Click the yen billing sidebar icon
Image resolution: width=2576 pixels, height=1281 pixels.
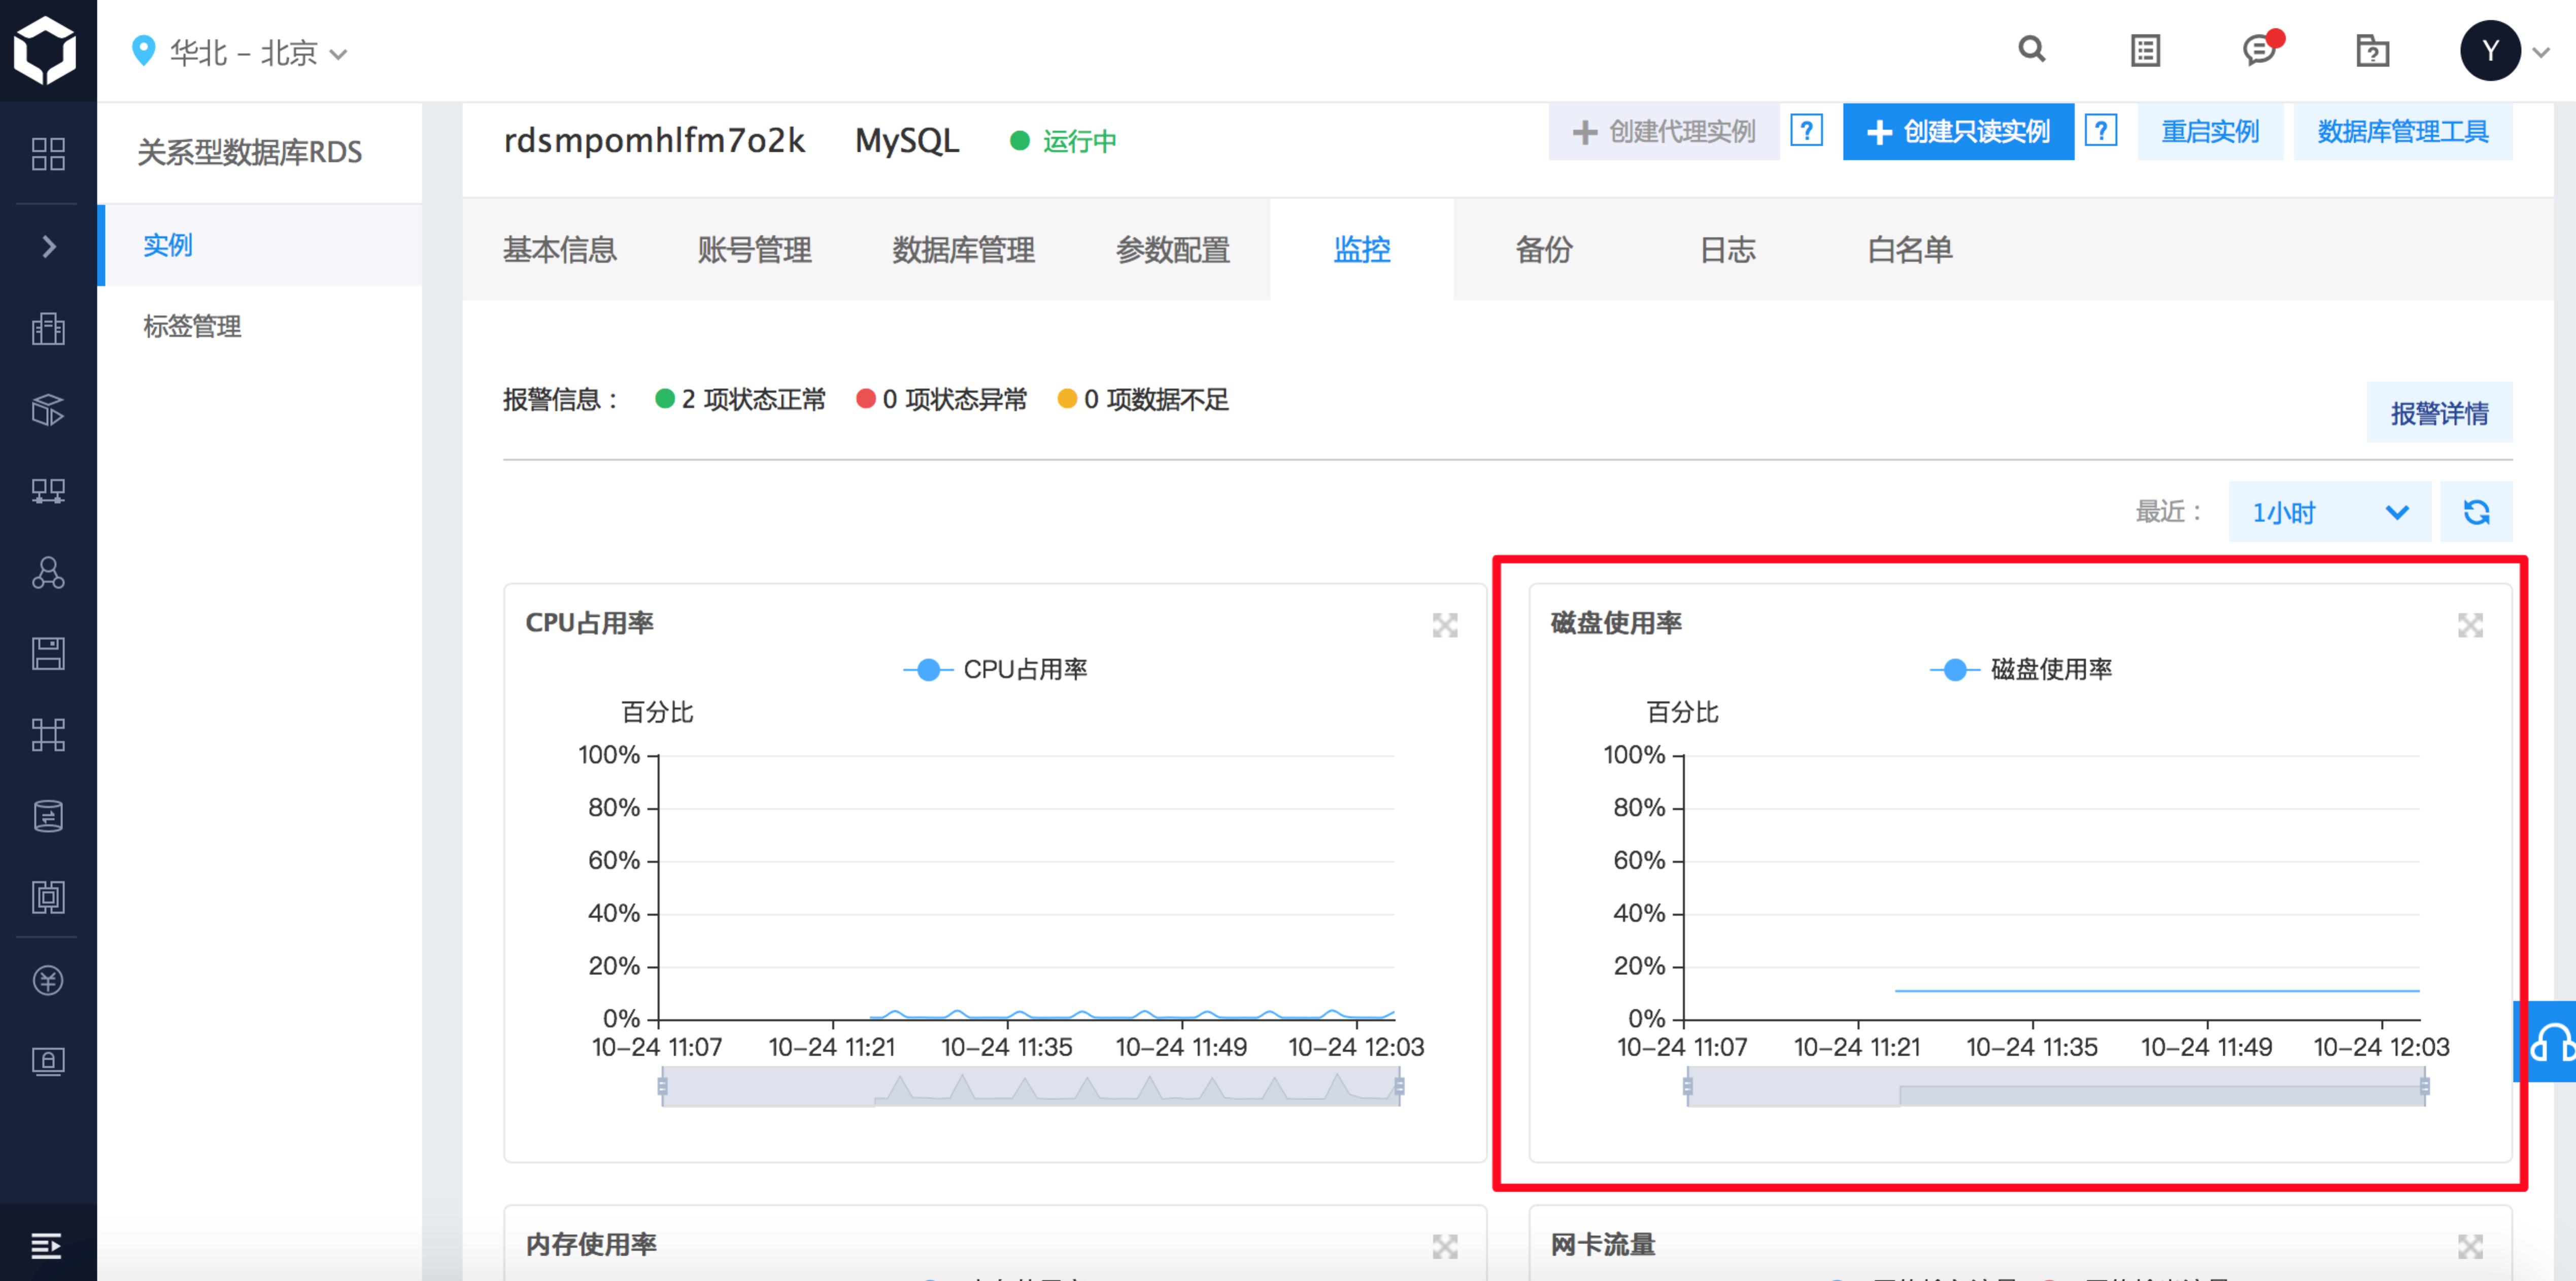[48, 980]
